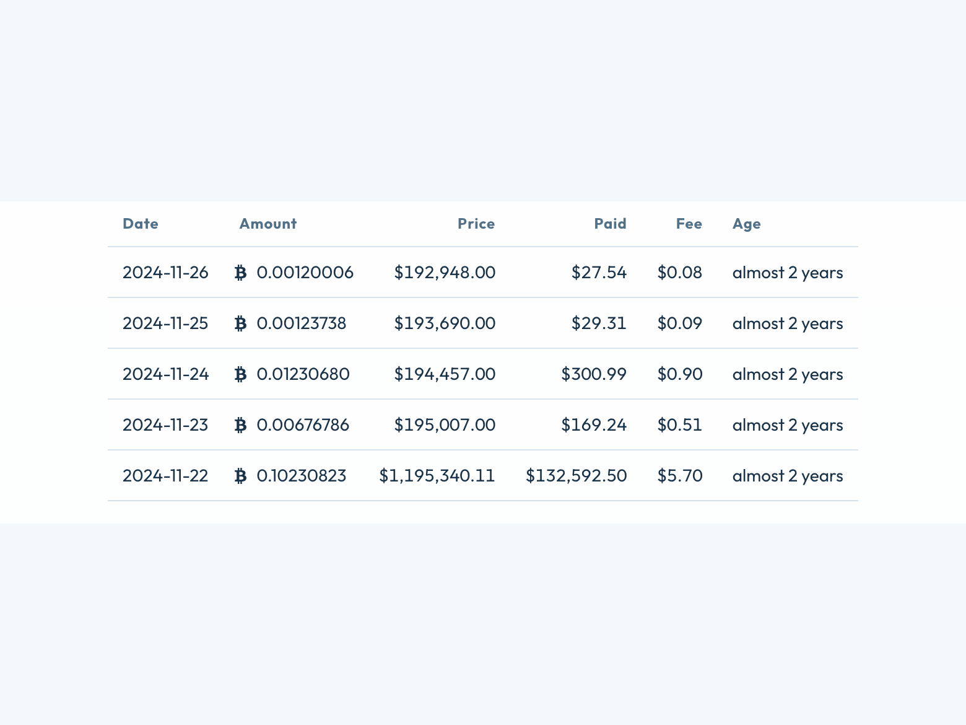Click the Bitcoin icon beside 0.10230823

click(x=241, y=476)
